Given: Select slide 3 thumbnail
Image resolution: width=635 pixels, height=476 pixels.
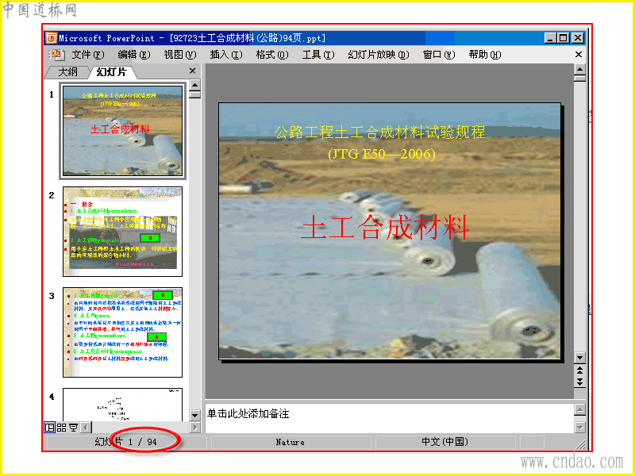Looking at the screenshot, I should point(123,332).
